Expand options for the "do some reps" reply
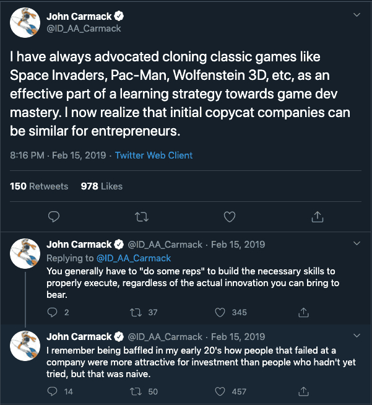 pyautogui.click(x=356, y=245)
